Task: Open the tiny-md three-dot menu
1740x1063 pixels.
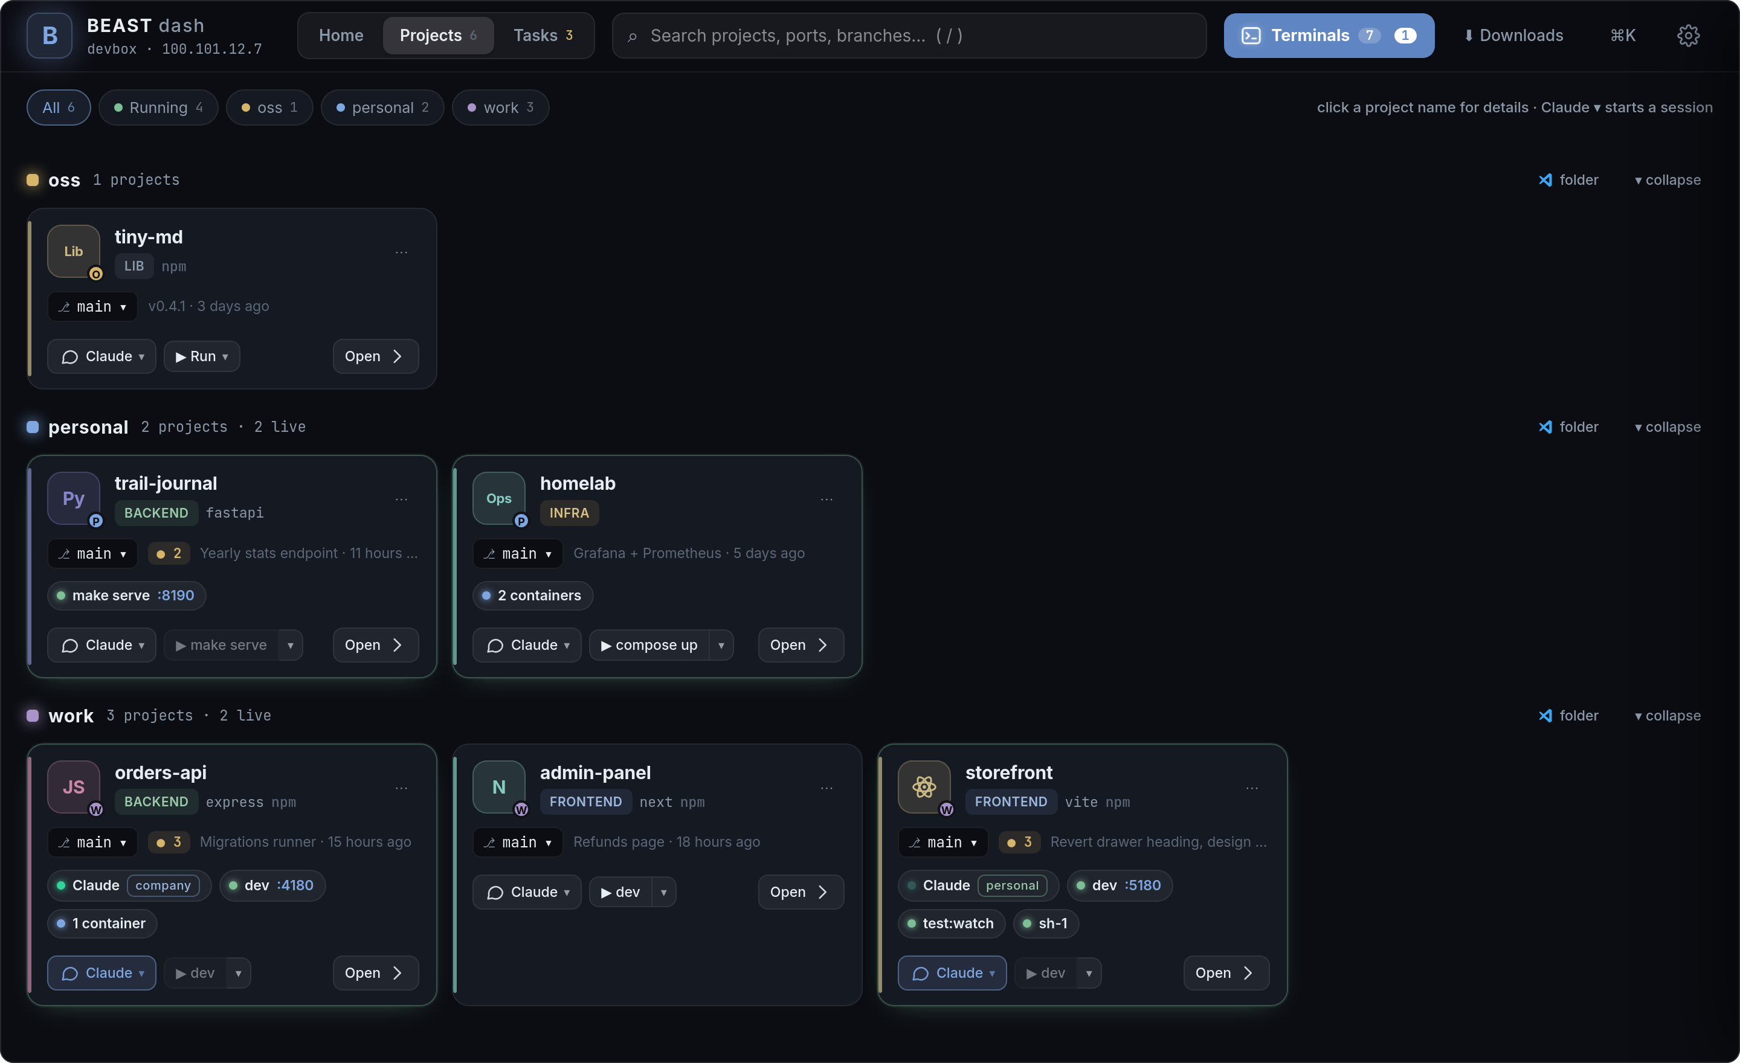Action: (401, 252)
